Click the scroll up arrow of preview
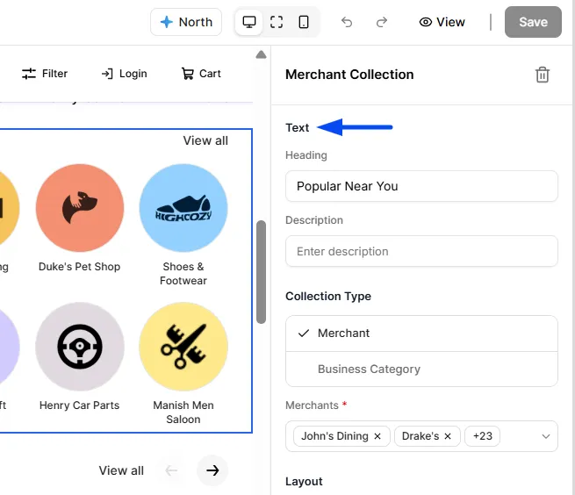 pyautogui.click(x=261, y=55)
